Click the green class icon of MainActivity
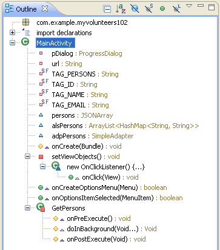 click(25, 42)
